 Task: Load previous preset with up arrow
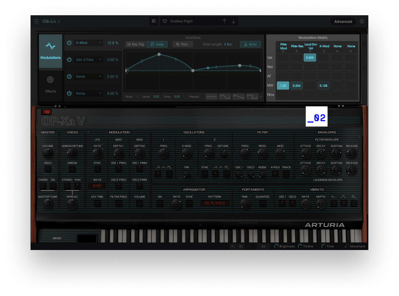[224, 21]
